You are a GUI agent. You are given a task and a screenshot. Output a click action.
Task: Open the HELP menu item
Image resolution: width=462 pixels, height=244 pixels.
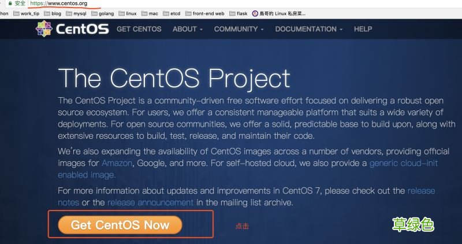tap(363, 29)
